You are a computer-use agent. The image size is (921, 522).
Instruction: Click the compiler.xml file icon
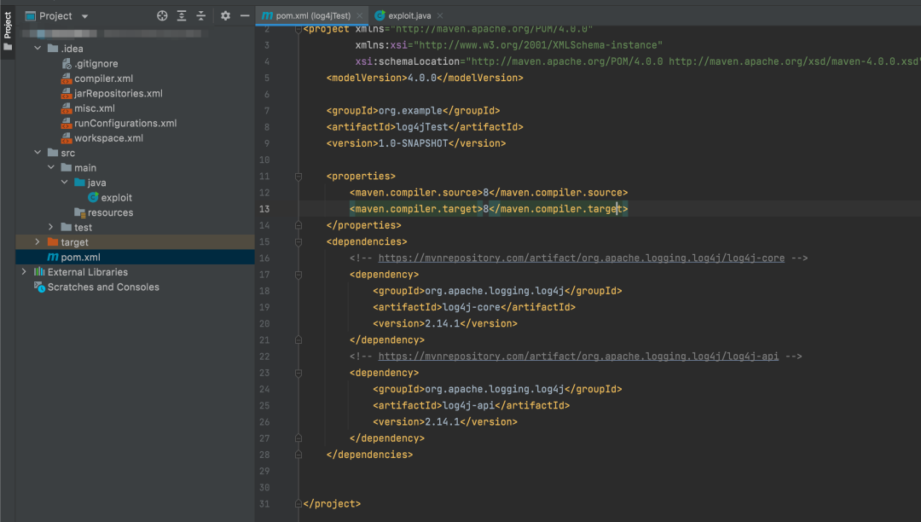(67, 78)
